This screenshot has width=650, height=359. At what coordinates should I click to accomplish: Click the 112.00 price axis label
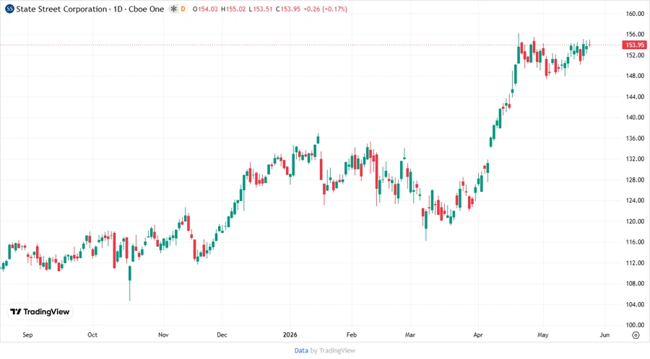[x=635, y=263]
